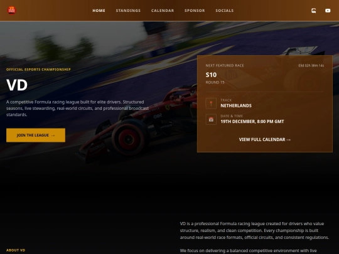Image resolution: width=339 pixels, height=254 pixels.
Task: Click the calendar date icon in race card
Action: pos(211,119)
